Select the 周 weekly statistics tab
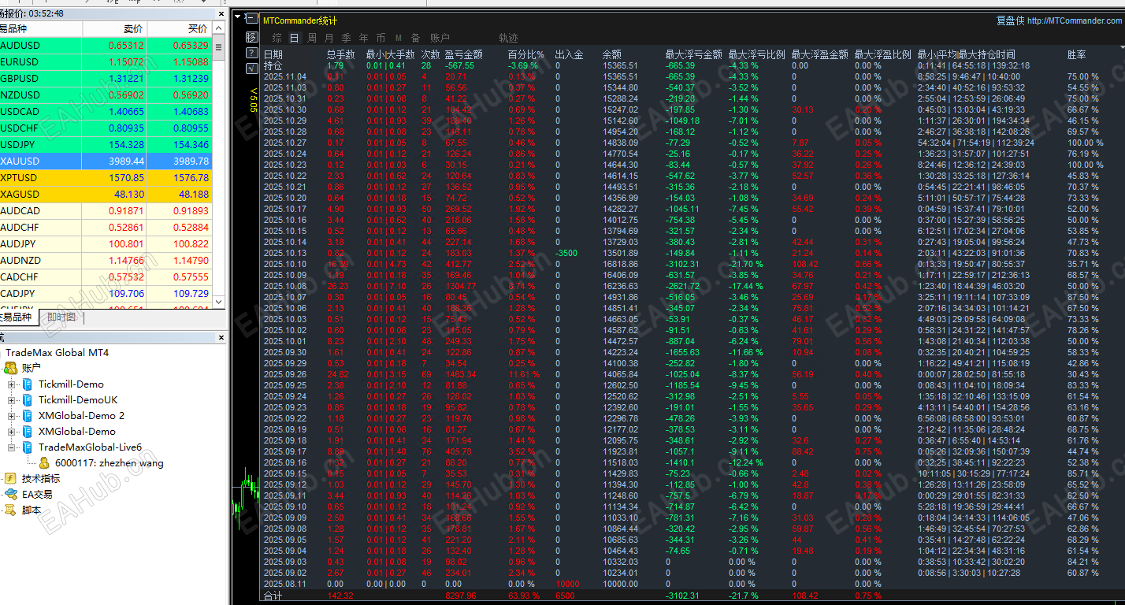1125x605 pixels. coord(312,38)
